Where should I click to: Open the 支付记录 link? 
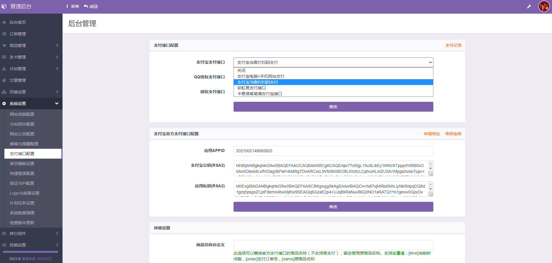(453, 45)
